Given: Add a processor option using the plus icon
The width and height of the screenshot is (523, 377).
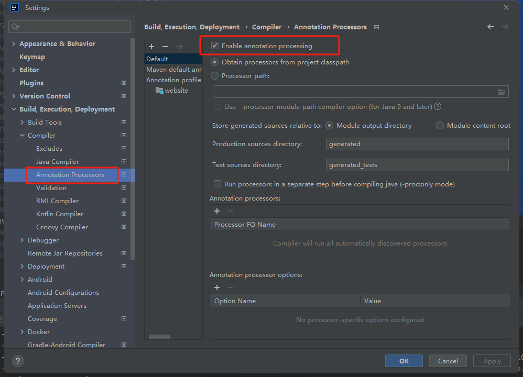Looking at the screenshot, I should tap(217, 287).
